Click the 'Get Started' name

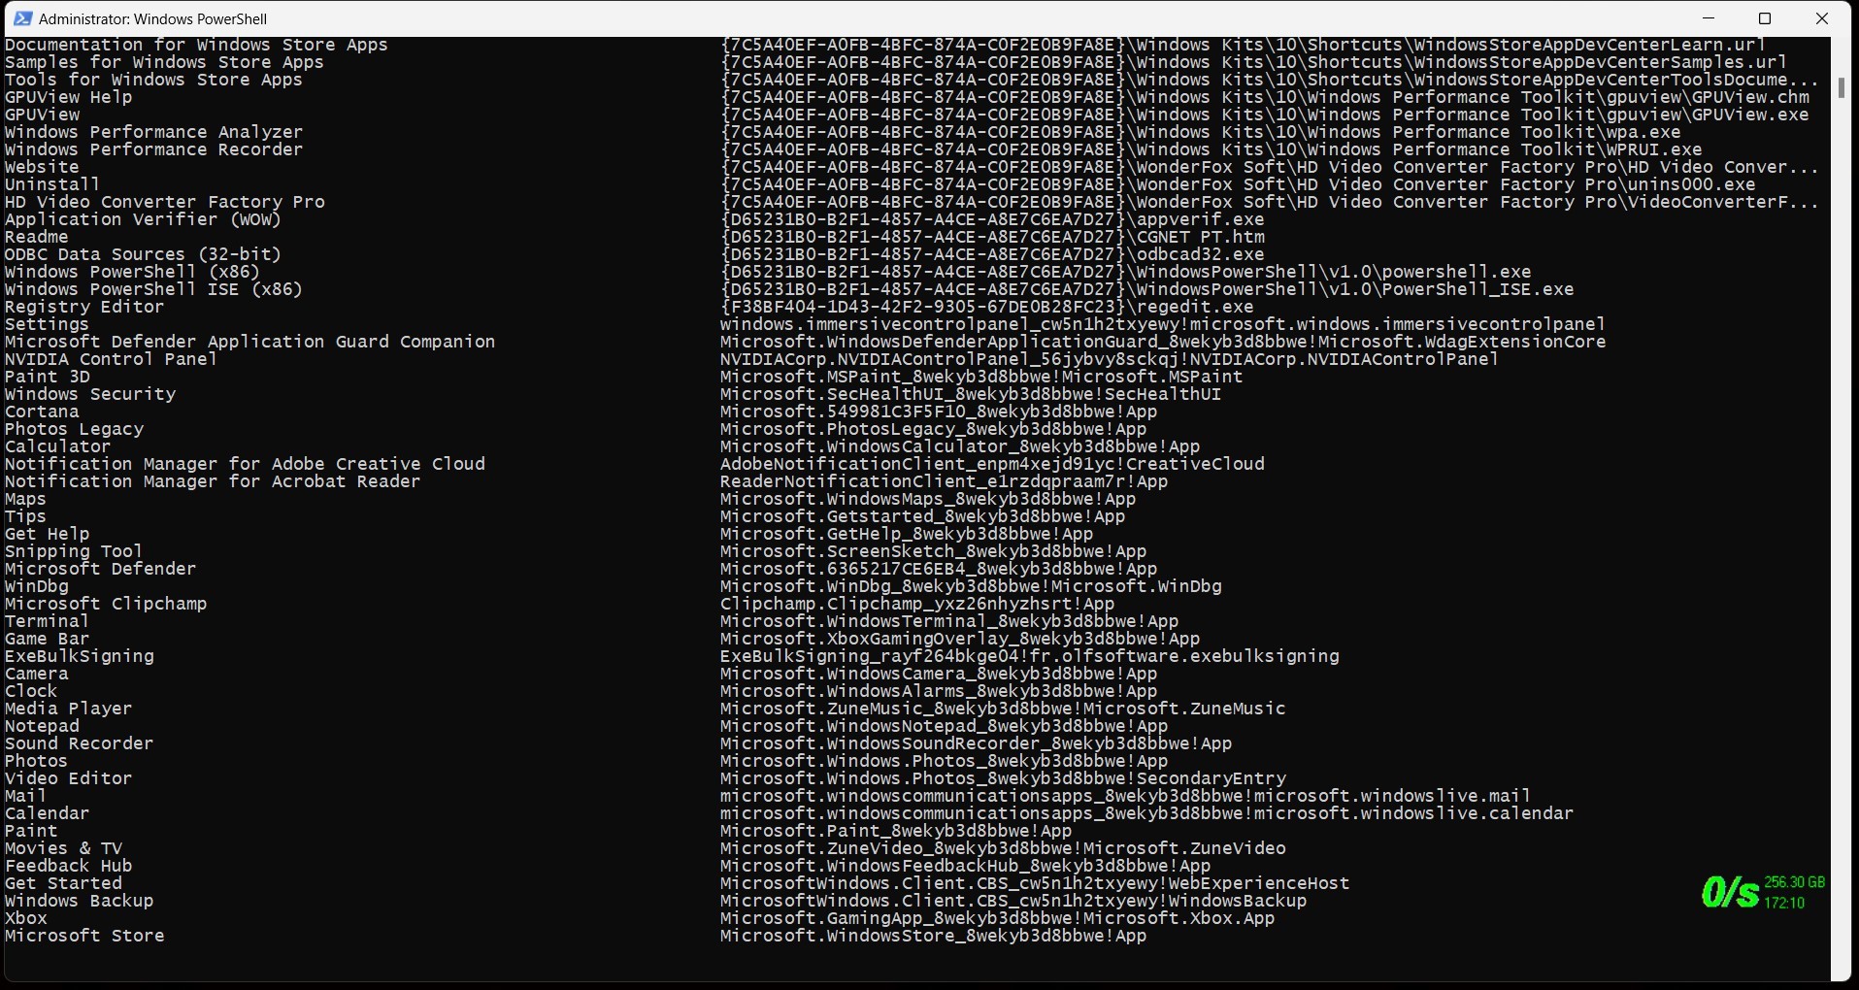click(64, 883)
